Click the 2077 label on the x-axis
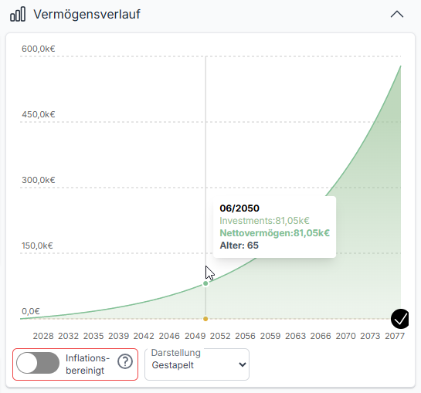This screenshot has width=421, height=393. (x=395, y=336)
